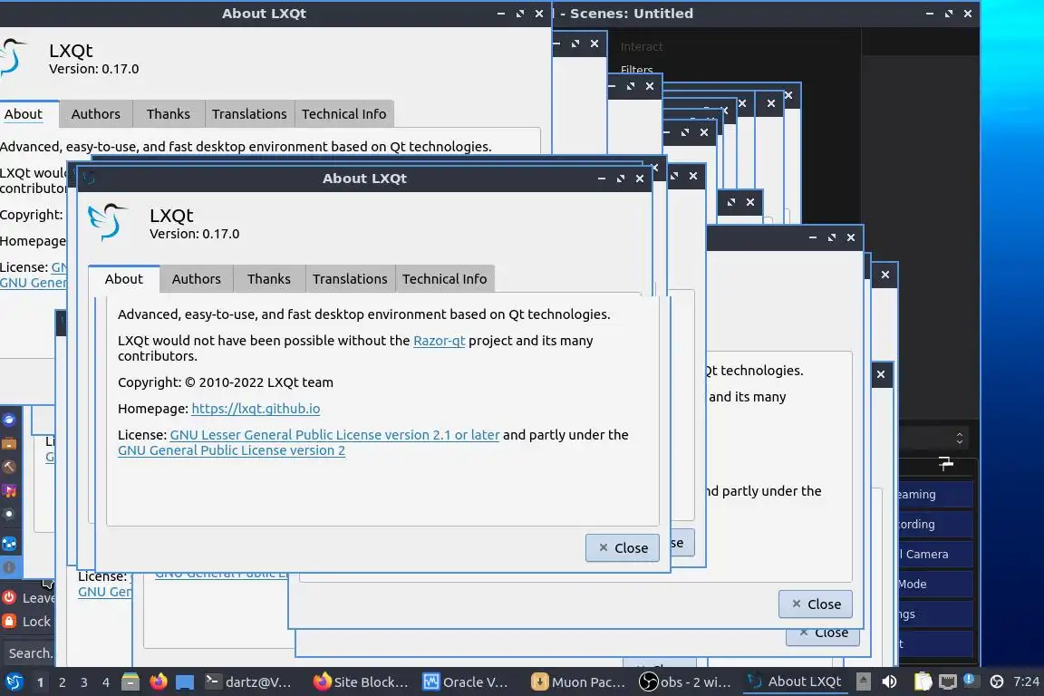The image size is (1044, 696).
Task: Switch to Oracle V... VirtualBox task
Action: pos(466,681)
